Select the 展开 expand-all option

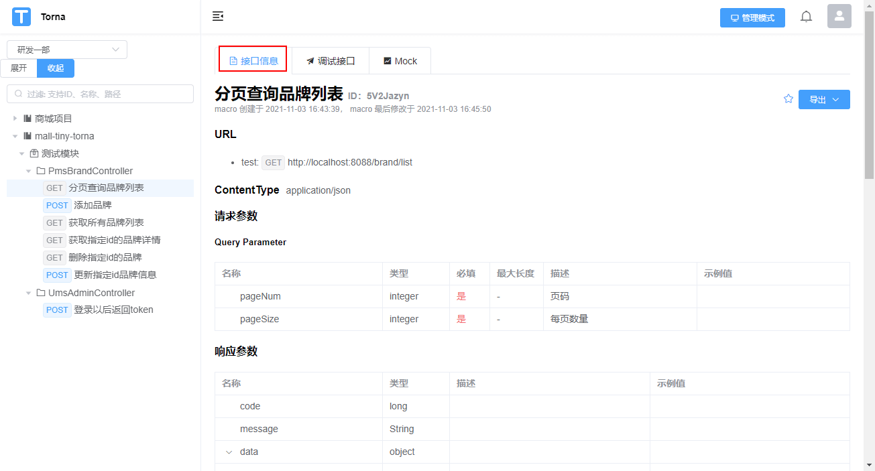(x=19, y=68)
